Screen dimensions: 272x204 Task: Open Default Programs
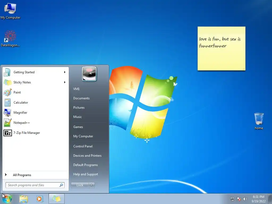pos(86,165)
